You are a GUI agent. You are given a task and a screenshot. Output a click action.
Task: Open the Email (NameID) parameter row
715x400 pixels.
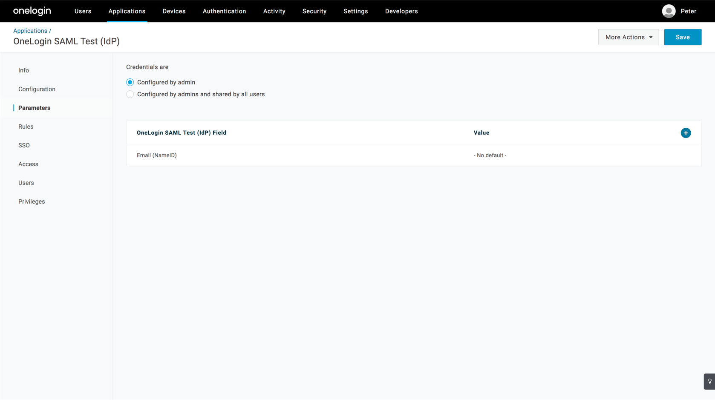(x=414, y=155)
